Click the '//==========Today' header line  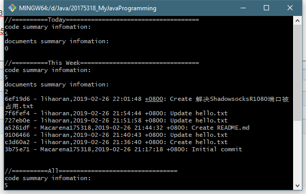tap(102, 20)
